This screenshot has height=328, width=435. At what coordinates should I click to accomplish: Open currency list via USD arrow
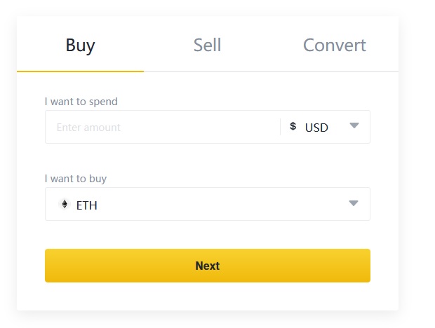click(354, 126)
